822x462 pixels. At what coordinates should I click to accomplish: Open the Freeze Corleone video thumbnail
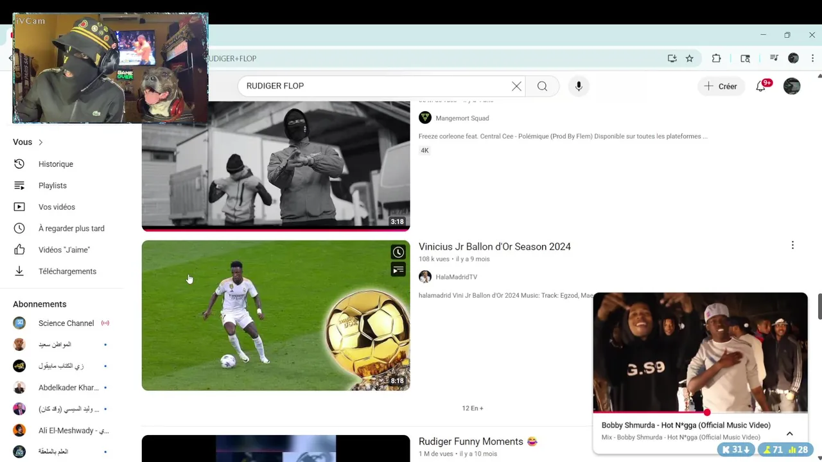(x=275, y=166)
